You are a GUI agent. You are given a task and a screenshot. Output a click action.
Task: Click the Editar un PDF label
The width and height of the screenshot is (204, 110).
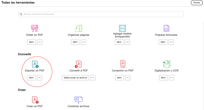(x=35, y=35)
